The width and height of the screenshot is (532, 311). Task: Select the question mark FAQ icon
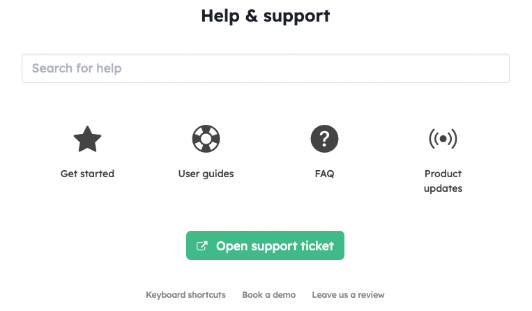point(324,139)
